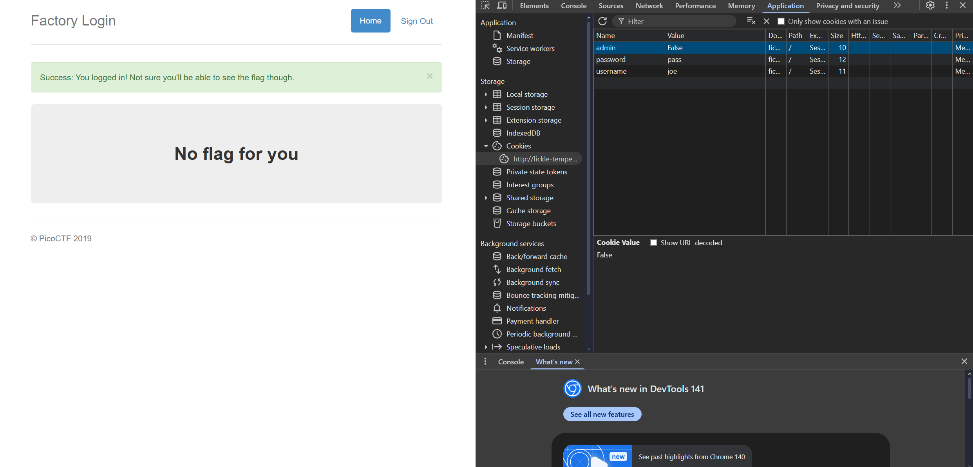Open Manifest in the Application sidebar
Viewport: 973px width, 467px height.
click(x=519, y=35)
